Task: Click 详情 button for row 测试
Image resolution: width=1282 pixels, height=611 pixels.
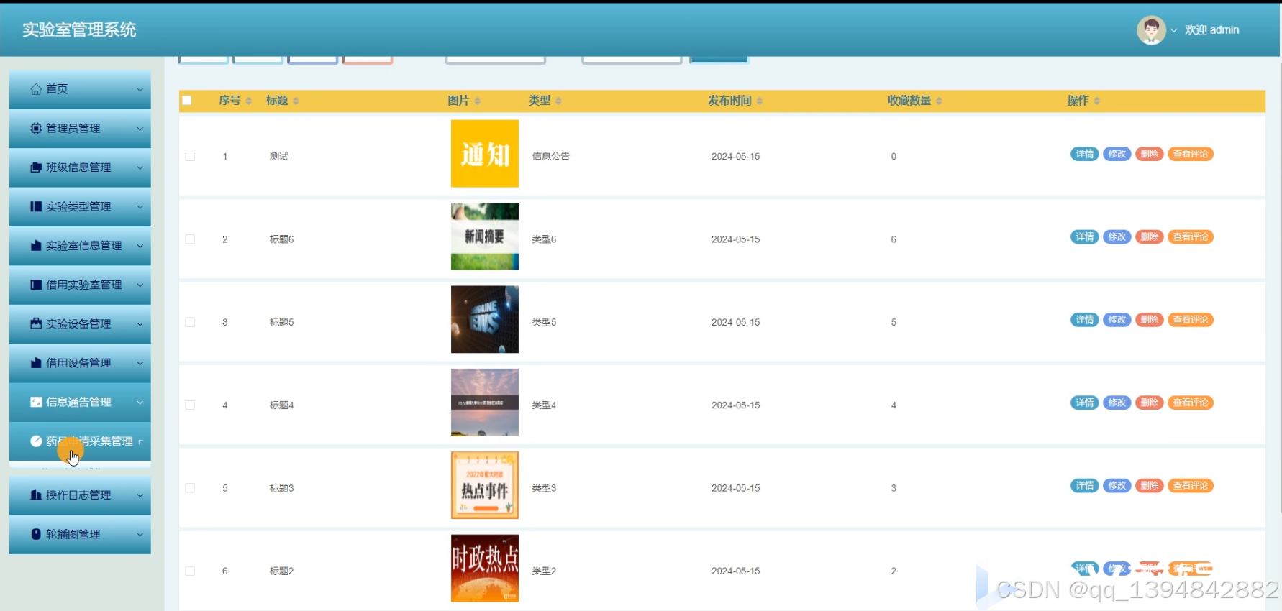Action: click(x=1084, y=154)
